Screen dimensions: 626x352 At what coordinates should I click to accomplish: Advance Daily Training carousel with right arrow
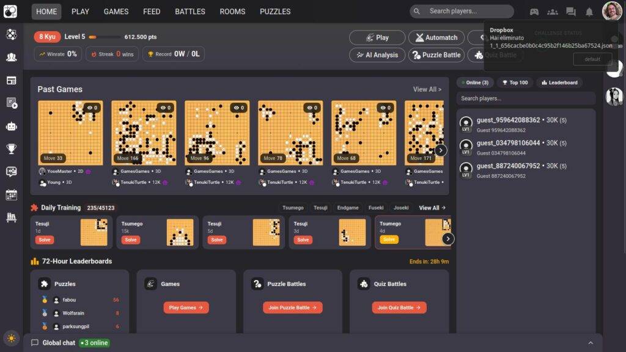click(448, 239)
